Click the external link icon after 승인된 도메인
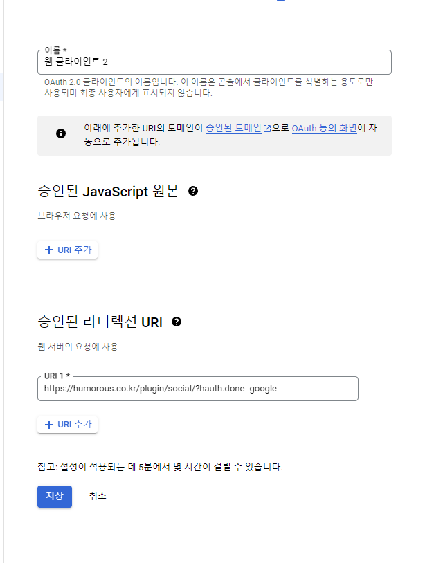The height and width of the screenshot is (563, 434). click(x=267, y=129)
